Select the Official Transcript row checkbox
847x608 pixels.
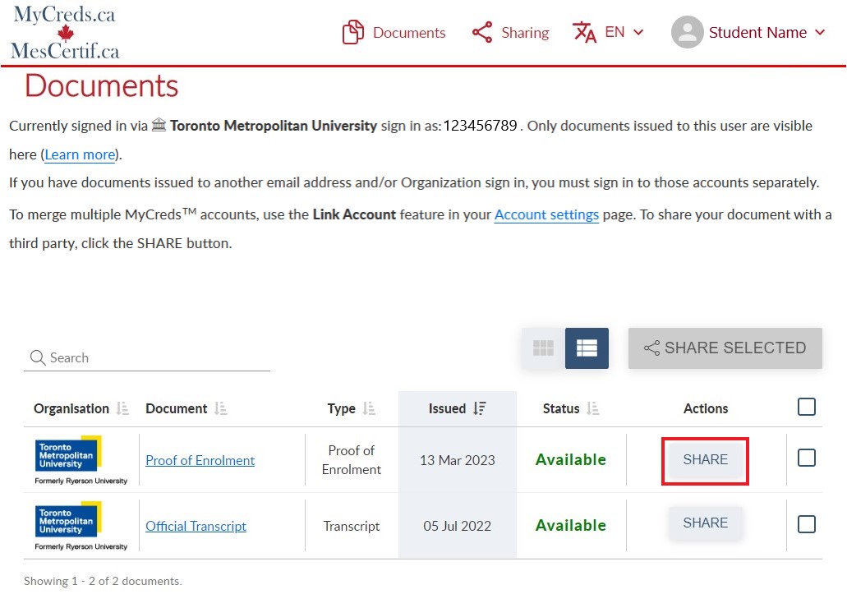point(807,524)
